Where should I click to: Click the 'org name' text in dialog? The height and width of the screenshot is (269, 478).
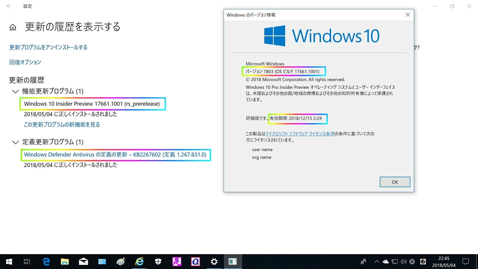point(261,157)
